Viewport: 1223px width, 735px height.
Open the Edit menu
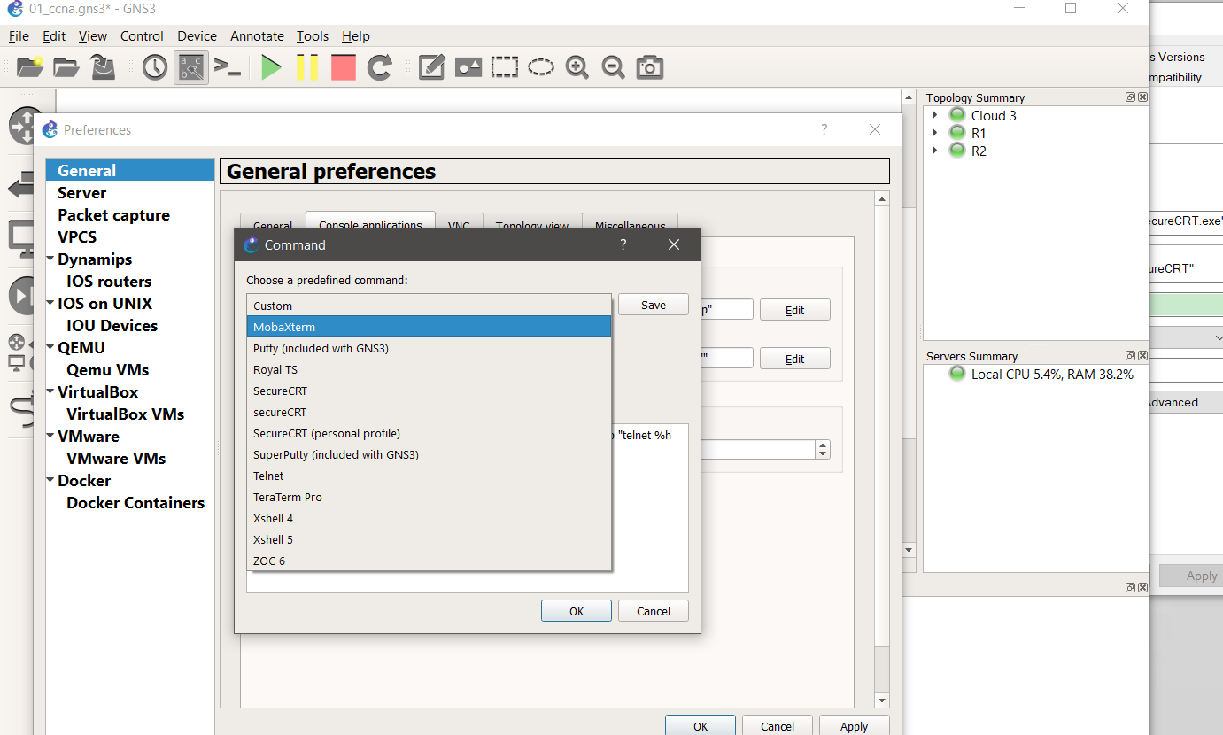[x=54, y=36]
